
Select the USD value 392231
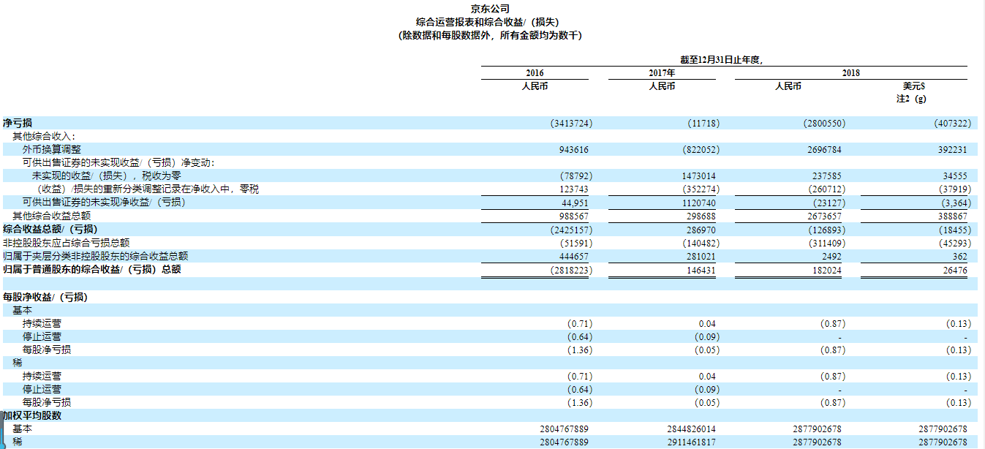(952, 150)
